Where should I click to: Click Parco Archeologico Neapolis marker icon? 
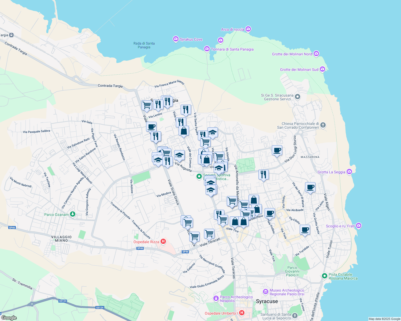[x=216, y=298]
